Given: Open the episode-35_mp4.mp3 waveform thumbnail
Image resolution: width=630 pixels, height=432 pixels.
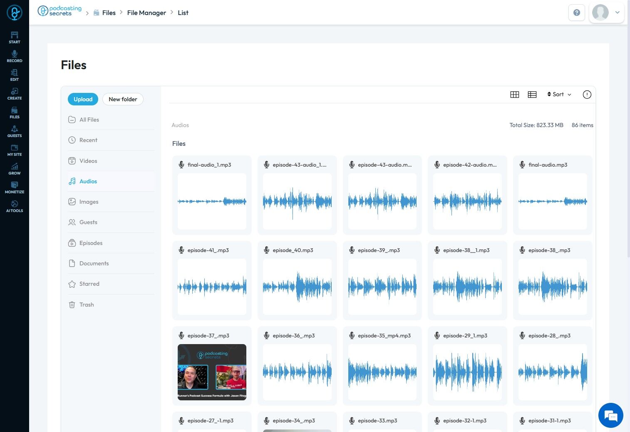Looking at the screenshot, I should point(382,372).
